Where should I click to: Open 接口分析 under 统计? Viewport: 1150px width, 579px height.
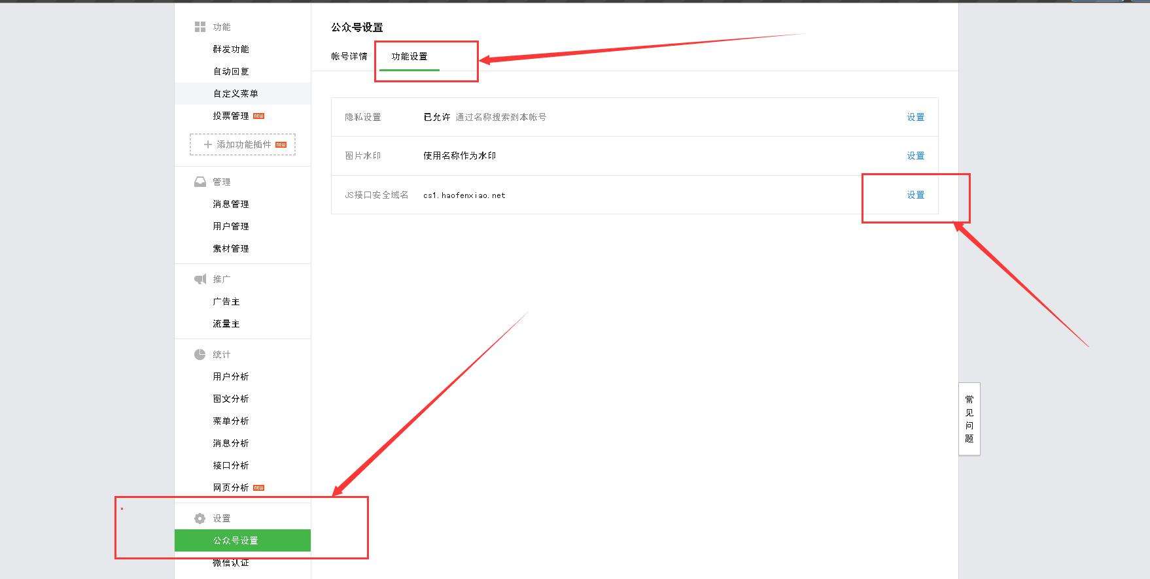[x=231, y=465]
